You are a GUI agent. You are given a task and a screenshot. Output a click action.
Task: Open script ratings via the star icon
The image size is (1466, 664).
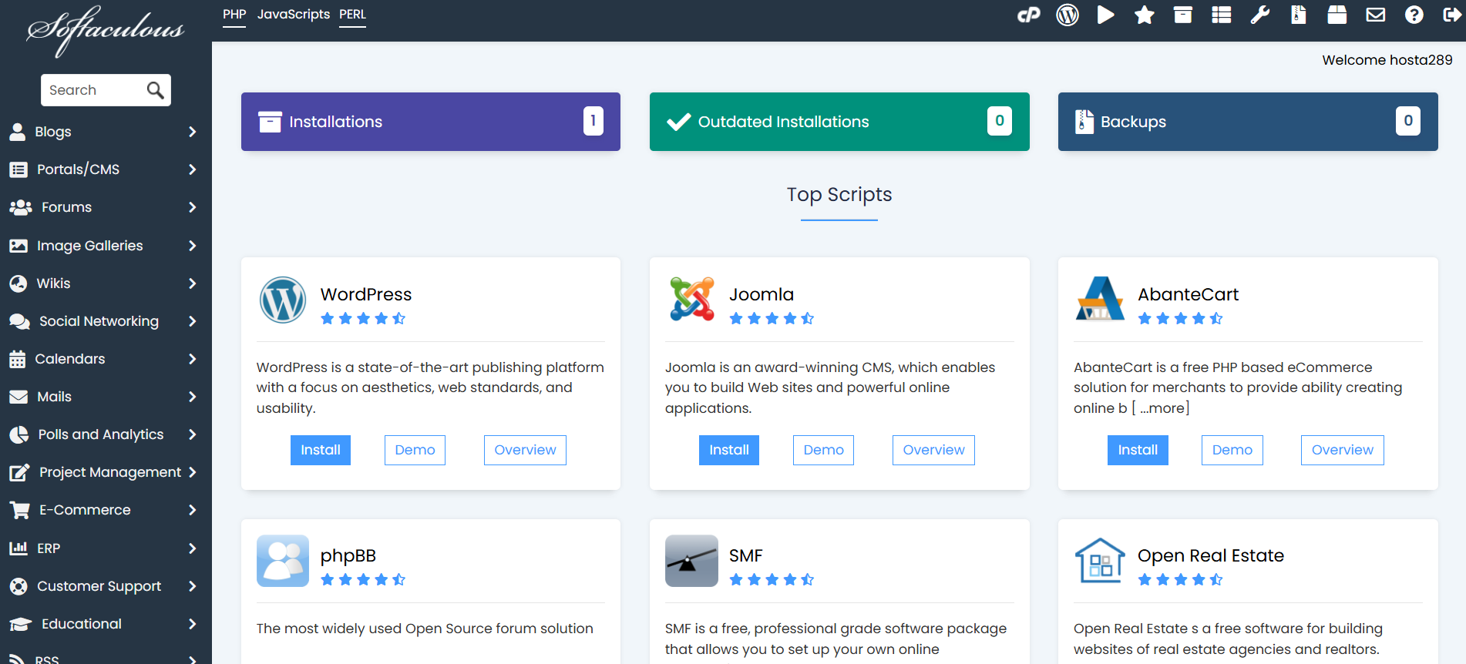point(1145,15)
